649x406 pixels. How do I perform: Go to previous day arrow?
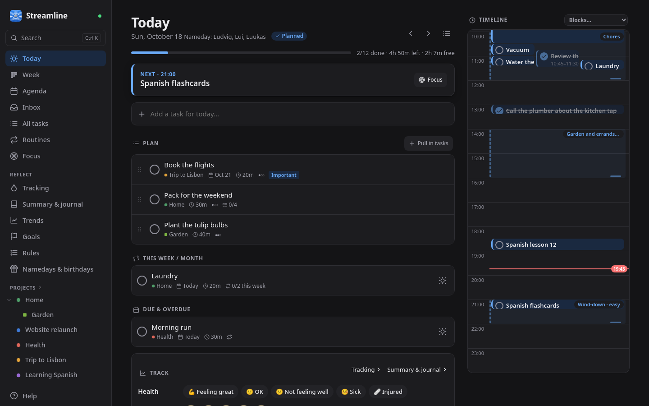pyautogui.click(x=411, y=33)
